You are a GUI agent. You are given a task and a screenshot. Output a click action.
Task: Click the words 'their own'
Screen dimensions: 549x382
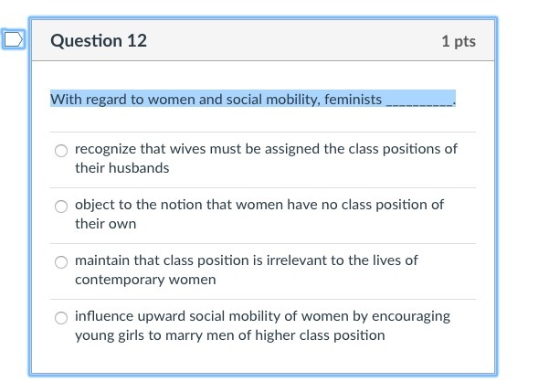click(x=105, y=224)
